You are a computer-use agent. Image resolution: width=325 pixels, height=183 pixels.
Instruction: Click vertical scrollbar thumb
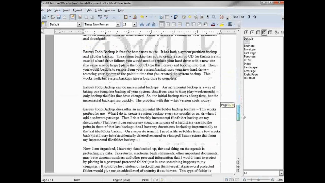coord(238,113)
